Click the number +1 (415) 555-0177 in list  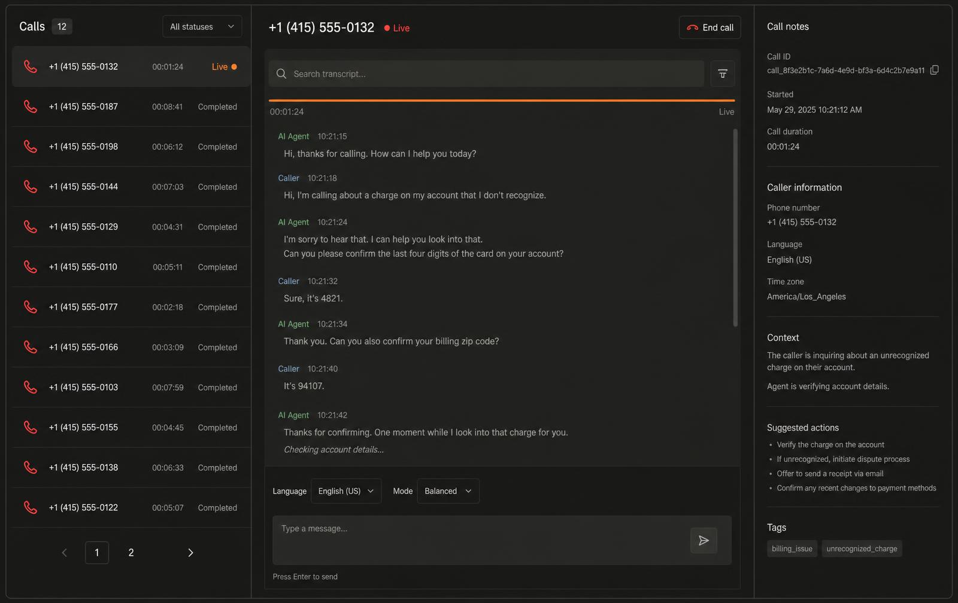[83, 307]
